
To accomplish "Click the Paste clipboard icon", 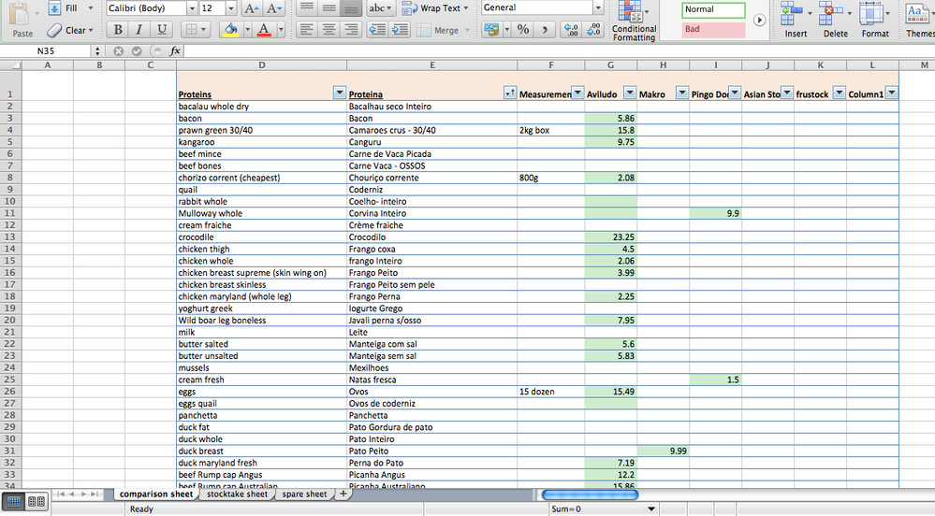I will coord(20,15).
